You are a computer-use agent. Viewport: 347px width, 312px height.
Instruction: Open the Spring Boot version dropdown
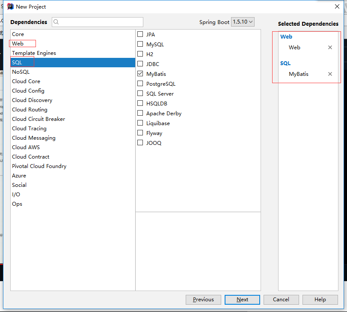243,22
